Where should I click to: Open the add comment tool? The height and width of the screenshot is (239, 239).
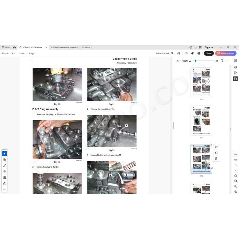(x=4, y=159)
